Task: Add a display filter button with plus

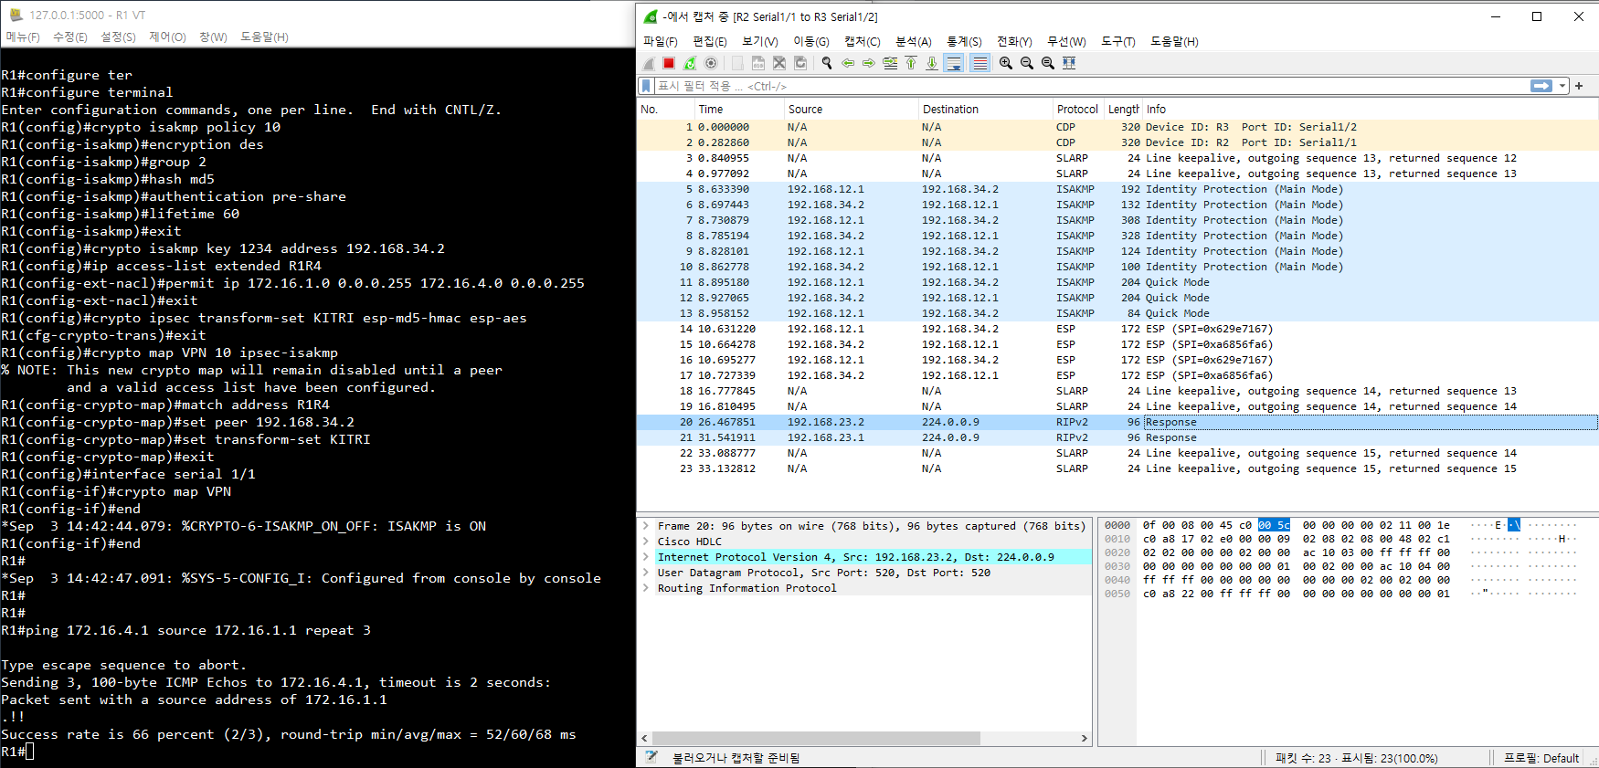Action: click(1579, 86)
